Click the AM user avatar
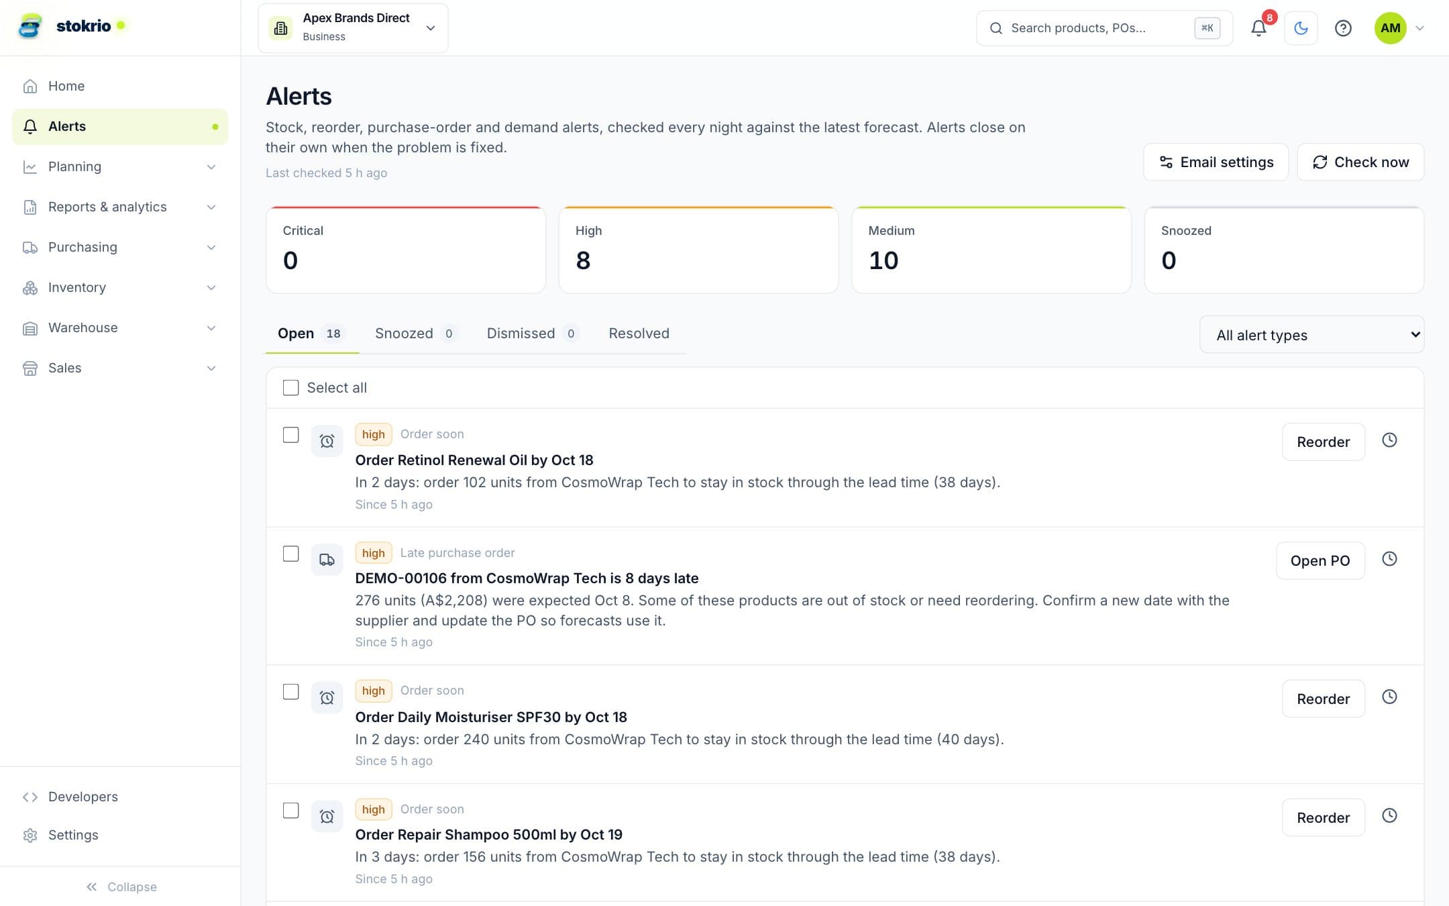The height and width of the screenshot is (906, 1449). (1390, 28)
